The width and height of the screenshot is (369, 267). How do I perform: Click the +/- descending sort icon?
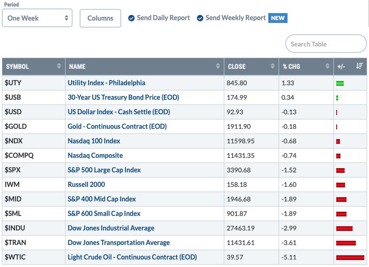359,66
